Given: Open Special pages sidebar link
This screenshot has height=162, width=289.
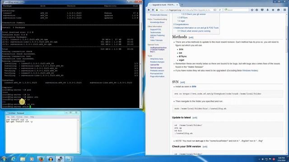Looking at the screenshot, I should 156,68.
